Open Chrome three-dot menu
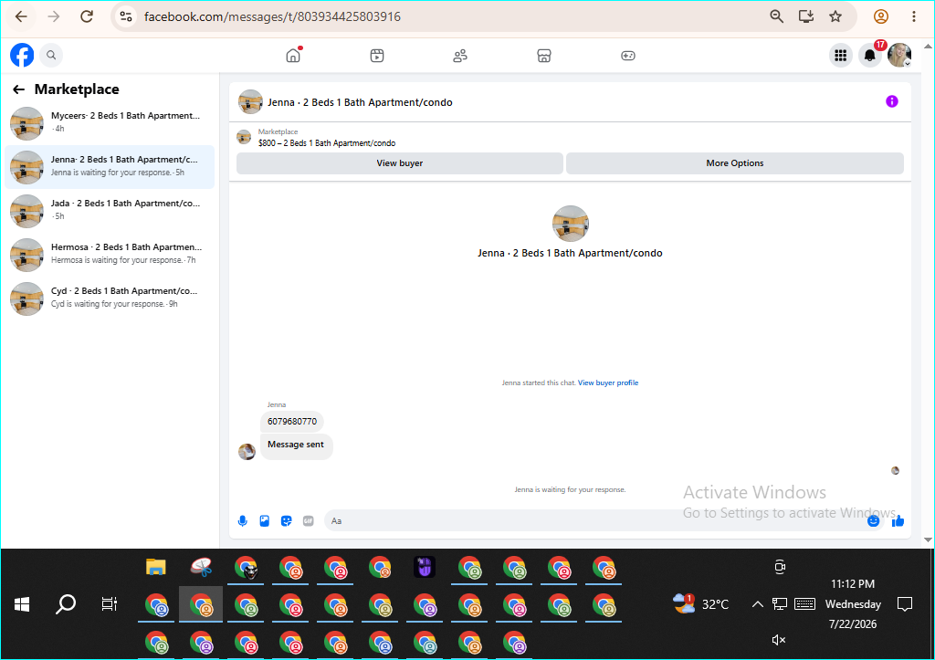This screenshot has width=935, height=660. point(913,16)
